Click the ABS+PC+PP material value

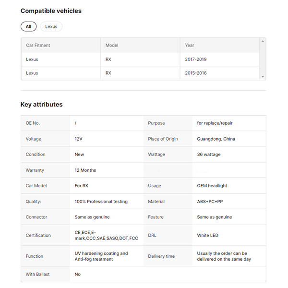click(x=210, y=202)
